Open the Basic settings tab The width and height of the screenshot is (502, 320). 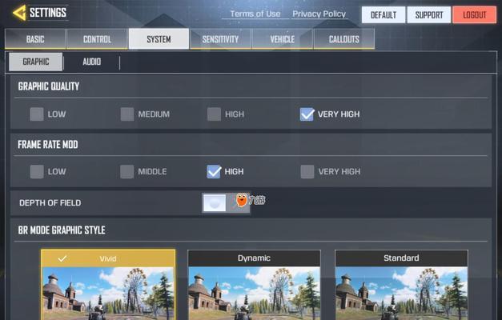(x=35, y=39)
